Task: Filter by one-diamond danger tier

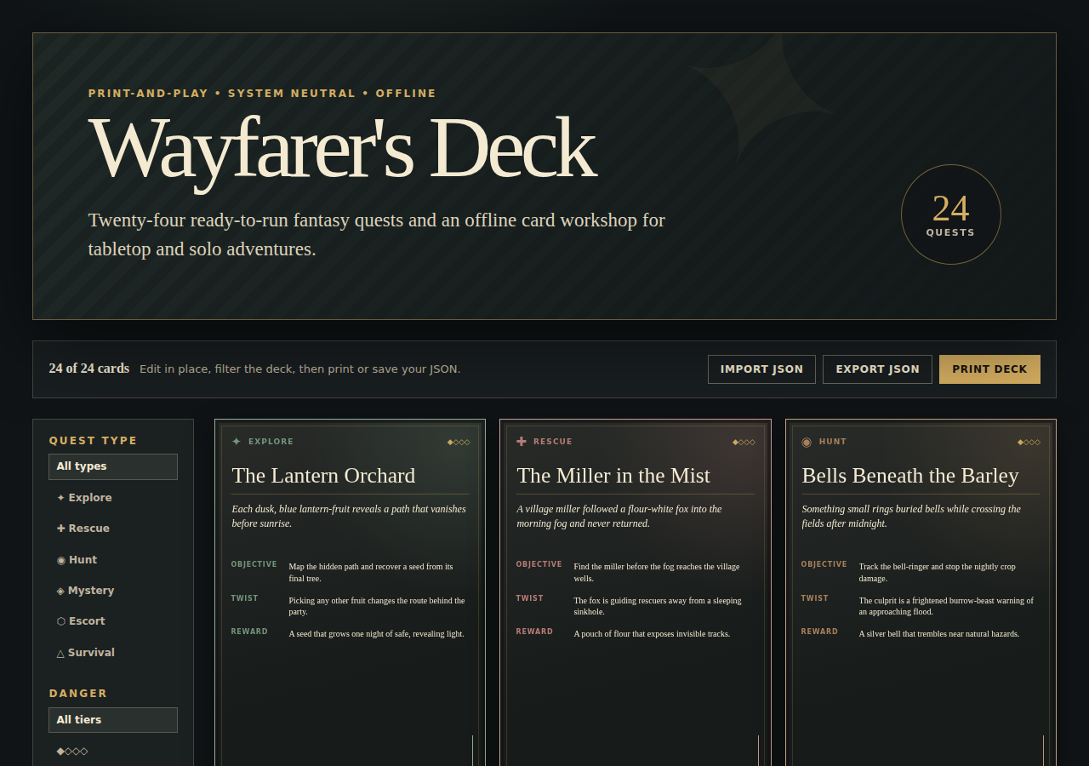Action: [x=113, y=751]
